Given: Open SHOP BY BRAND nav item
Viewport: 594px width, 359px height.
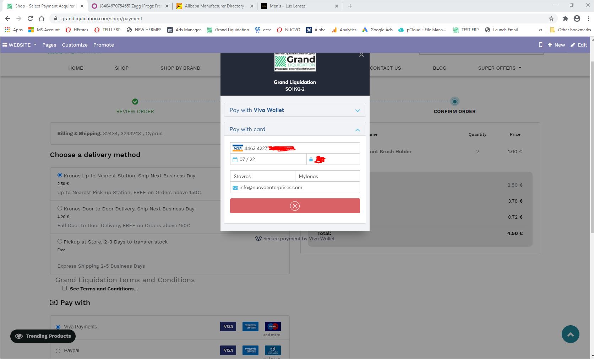Looking at the screenshot, I should pos(180,68).
